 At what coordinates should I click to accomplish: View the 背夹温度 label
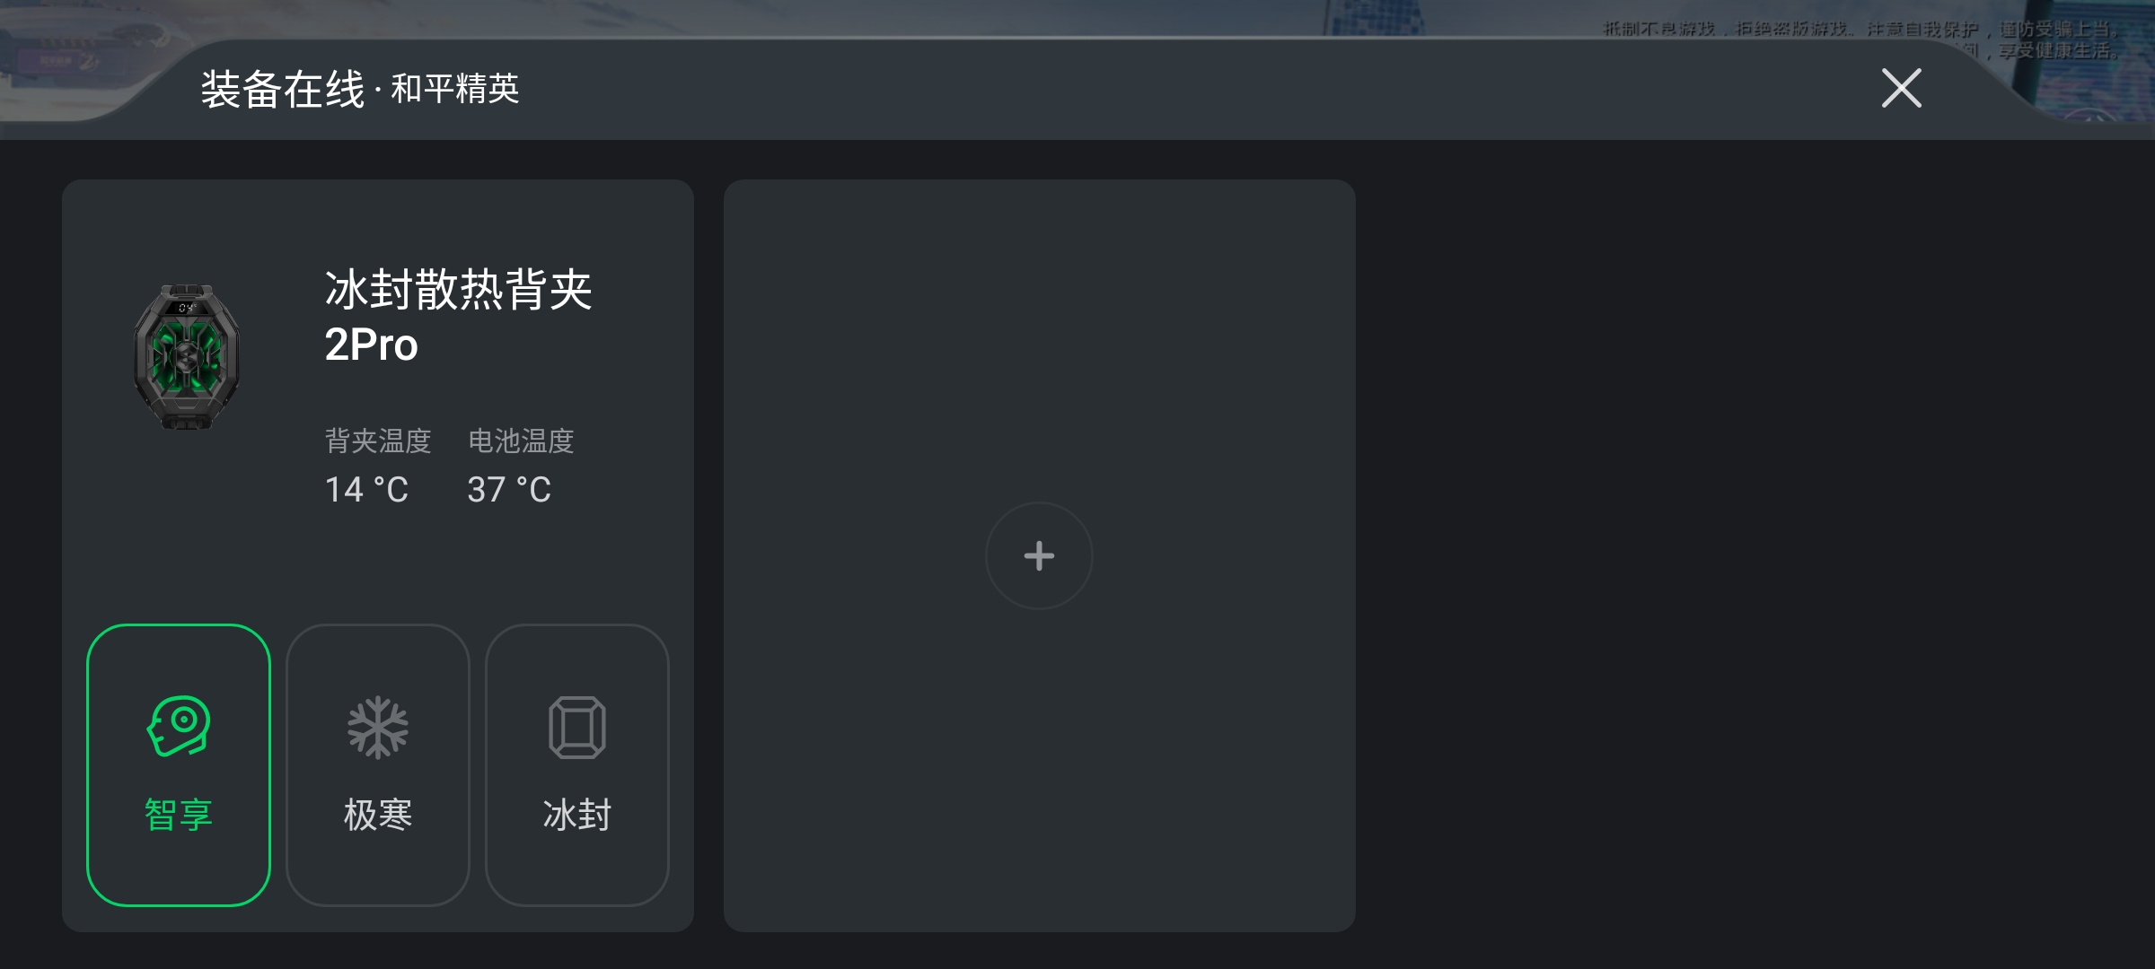click(378, 441)
